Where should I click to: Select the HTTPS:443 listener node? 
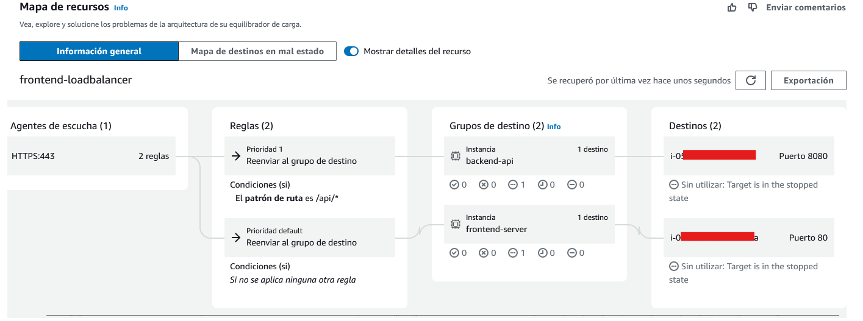point(91,156)
